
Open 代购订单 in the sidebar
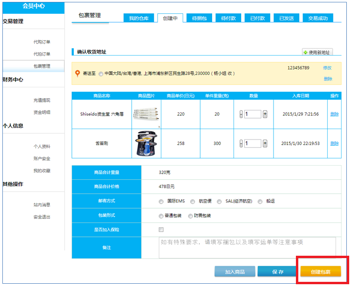tap(42, 42)
